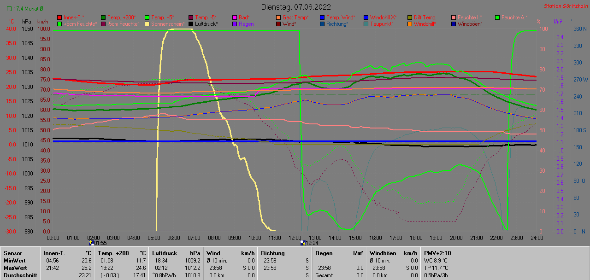
Task: Click the '( - 0.03 )' deviation value
Action: (110, 275)
